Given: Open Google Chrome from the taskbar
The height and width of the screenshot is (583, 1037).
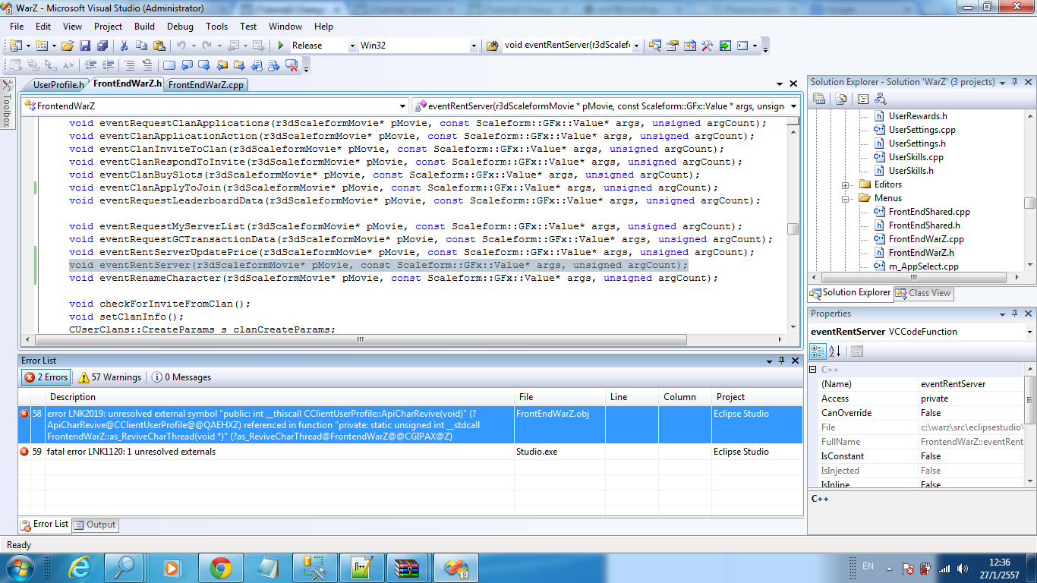Looking at the screenshot, I should pyautogui.click(x=221, y=567).
